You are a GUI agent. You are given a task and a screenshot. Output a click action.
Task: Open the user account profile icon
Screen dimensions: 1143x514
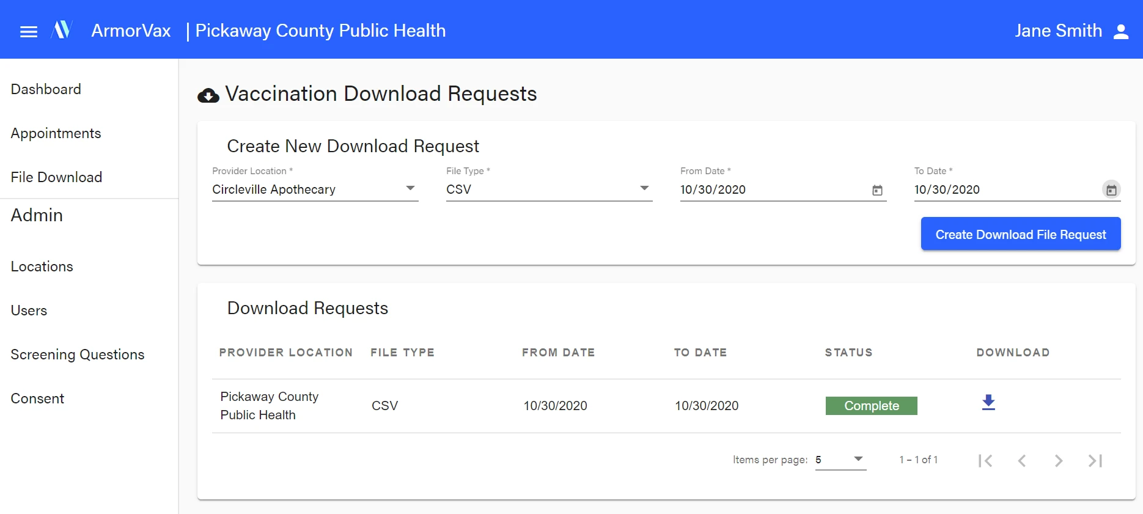coord(1121,31)
